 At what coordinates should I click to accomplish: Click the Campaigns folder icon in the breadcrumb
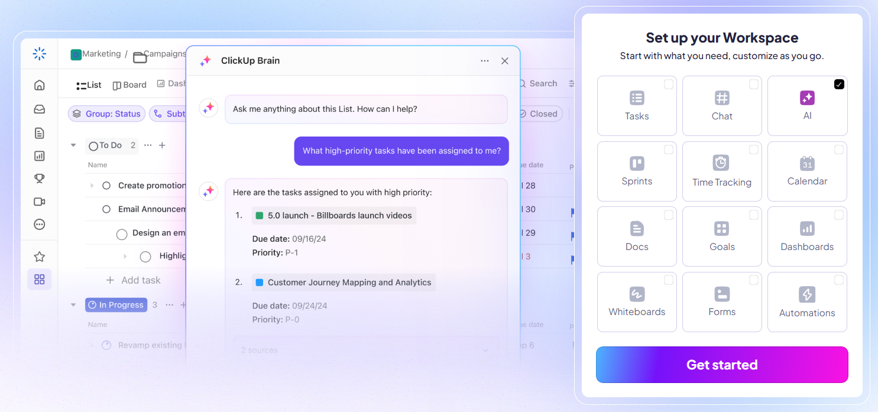tap(140, 57)
